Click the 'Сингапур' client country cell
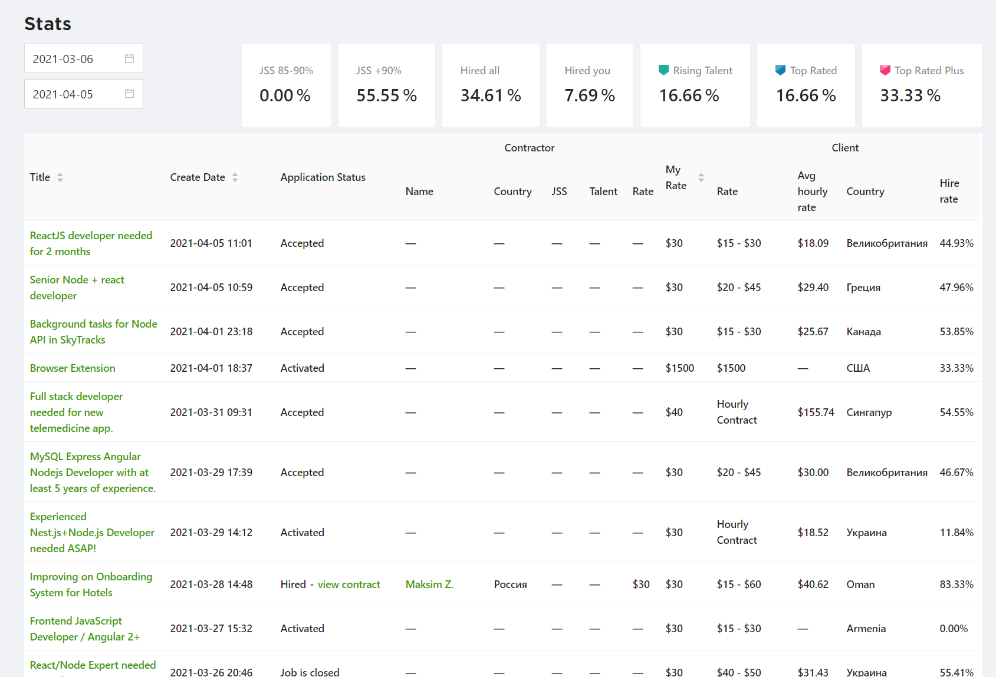Viewport: 996px width, 677px height. point(869,412)
